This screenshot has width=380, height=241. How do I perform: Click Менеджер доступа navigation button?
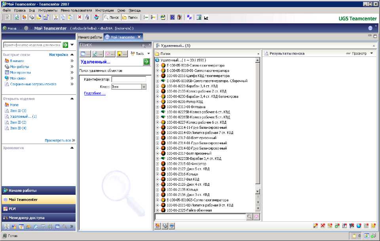pyautogui.click(x=38, y=218)
